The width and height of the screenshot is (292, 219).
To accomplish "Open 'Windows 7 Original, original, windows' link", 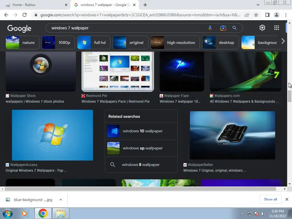I will tap(215, 171).
